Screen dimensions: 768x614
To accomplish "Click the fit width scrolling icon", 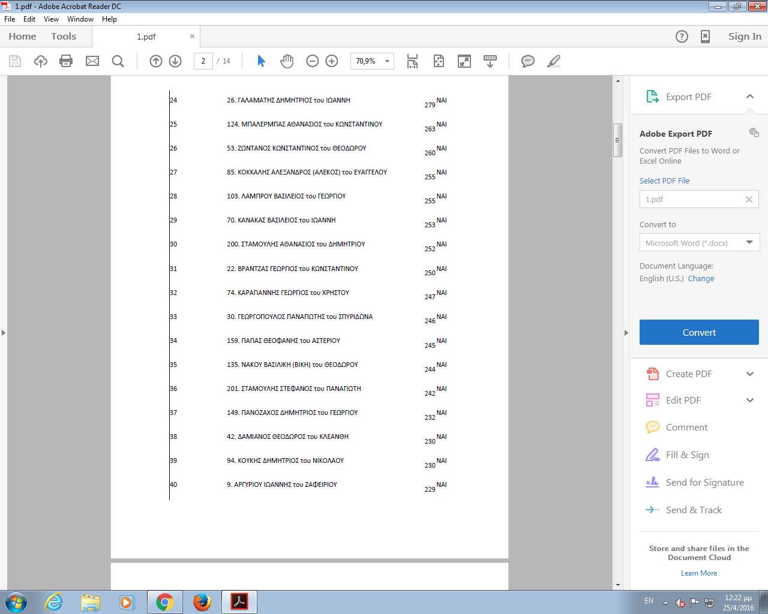I will pyautogui.click(x=412, y=61).
